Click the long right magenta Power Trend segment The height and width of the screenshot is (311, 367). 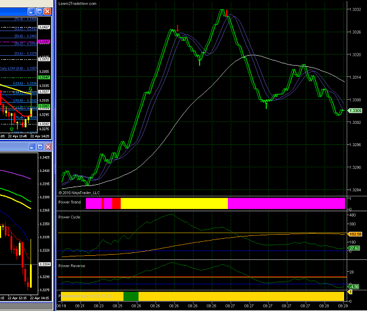pyautogui.click(x=287, y=204)
